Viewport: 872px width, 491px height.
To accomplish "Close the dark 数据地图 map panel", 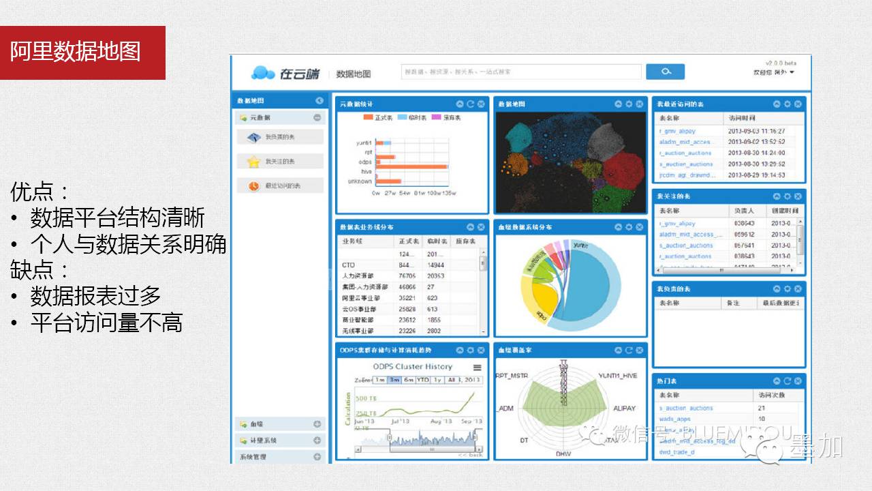I will (639, 104).
